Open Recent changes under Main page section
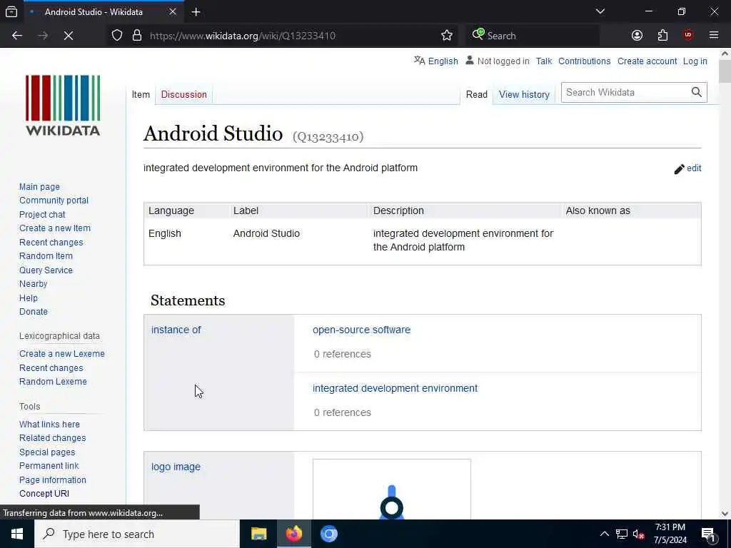 point(51,243)
